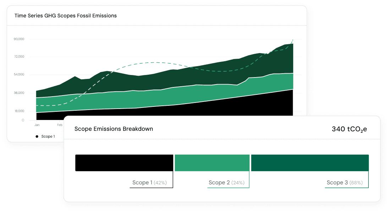Viewport: 390px width, 213px height.
Task: Click the 0 y-axis label
Action: click(23, 120)
